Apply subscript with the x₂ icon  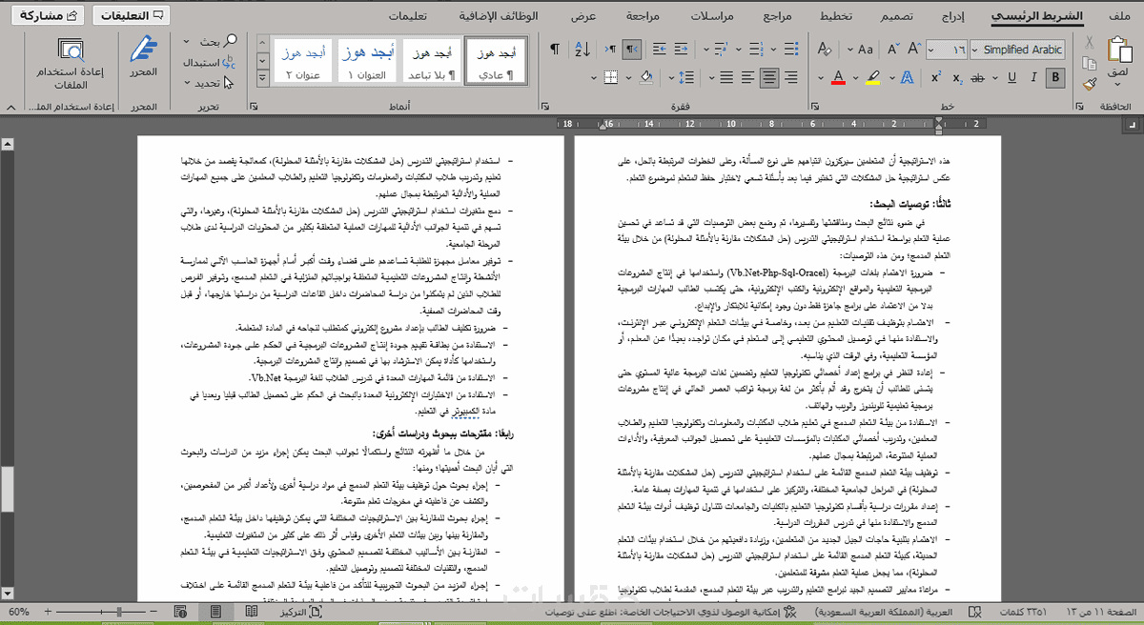coord(957,78)
